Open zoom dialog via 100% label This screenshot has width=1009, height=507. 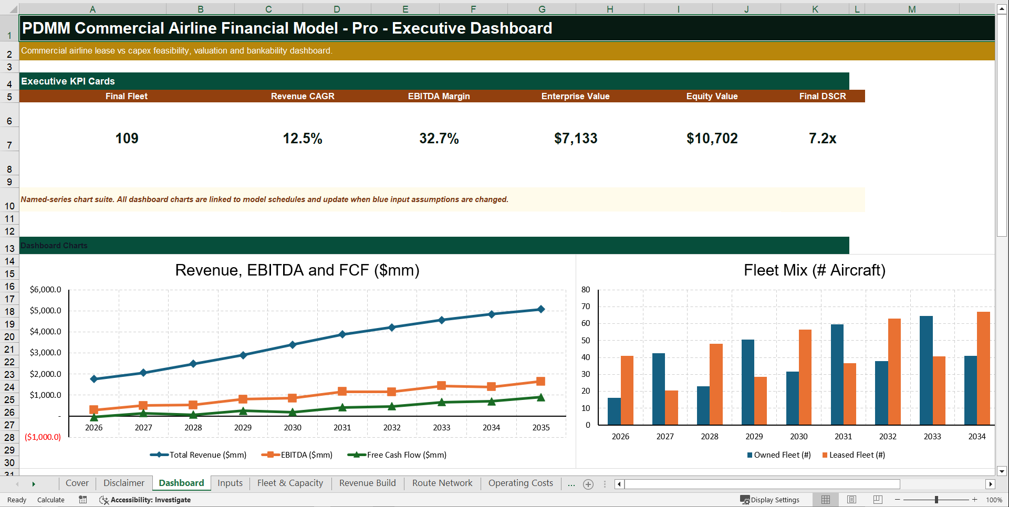click(x=994, y=500)
